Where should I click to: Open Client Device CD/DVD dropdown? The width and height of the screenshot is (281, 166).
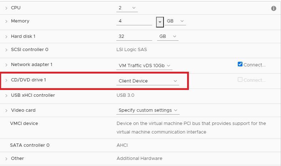click(x=148, y=81)
